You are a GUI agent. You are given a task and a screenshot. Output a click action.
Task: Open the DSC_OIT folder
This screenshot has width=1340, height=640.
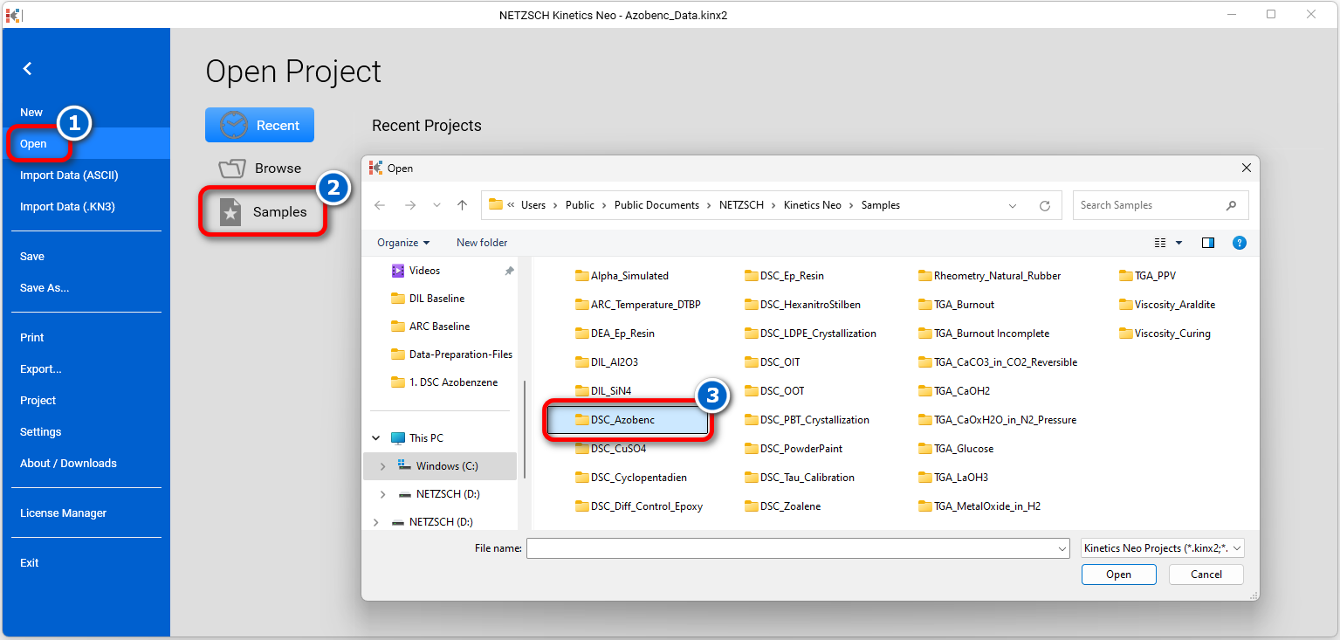tap(772, 362)
